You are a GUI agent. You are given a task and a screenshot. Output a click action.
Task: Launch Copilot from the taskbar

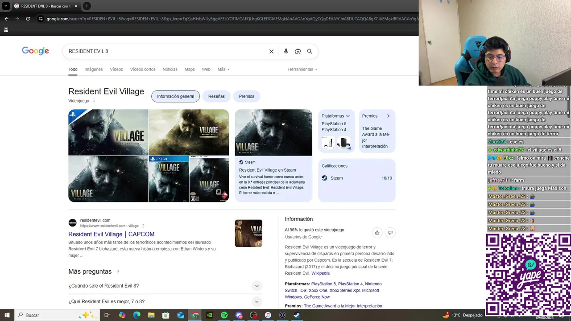coord(122,315)
